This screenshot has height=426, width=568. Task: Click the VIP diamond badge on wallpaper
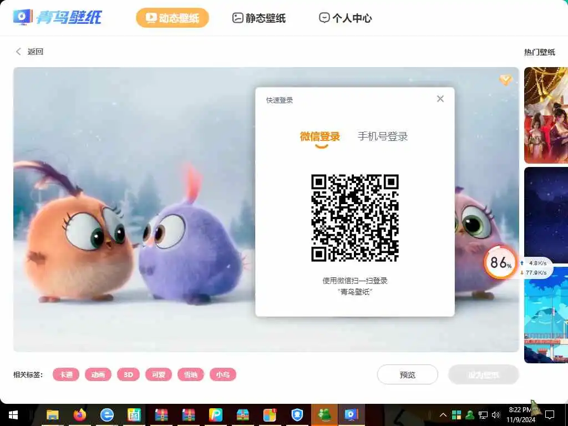pos(506,79)
